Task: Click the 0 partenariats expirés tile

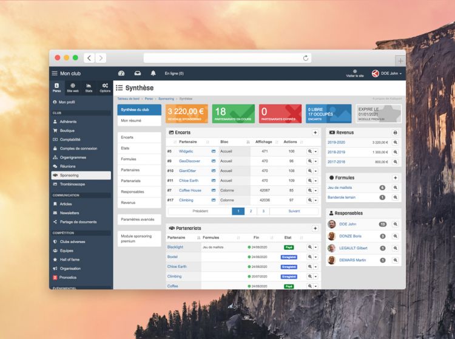Action: pyautogui.click(x=280, y=114)
